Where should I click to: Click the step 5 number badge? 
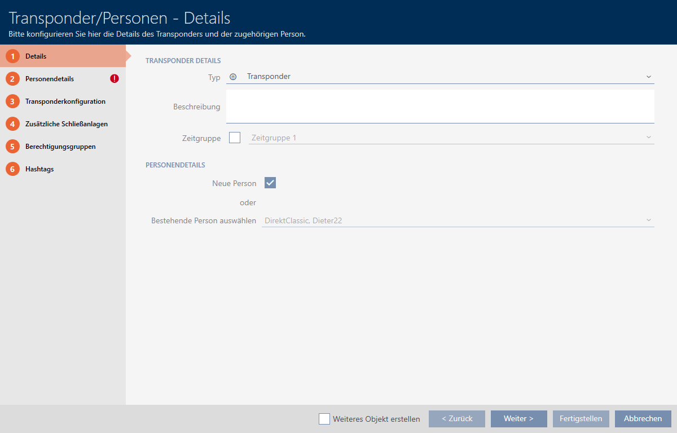[x=12, y=147]
